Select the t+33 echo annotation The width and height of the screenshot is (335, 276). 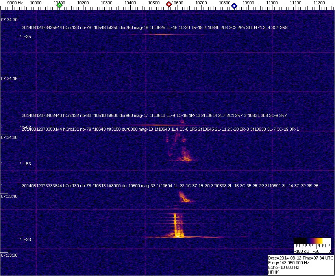26,239
